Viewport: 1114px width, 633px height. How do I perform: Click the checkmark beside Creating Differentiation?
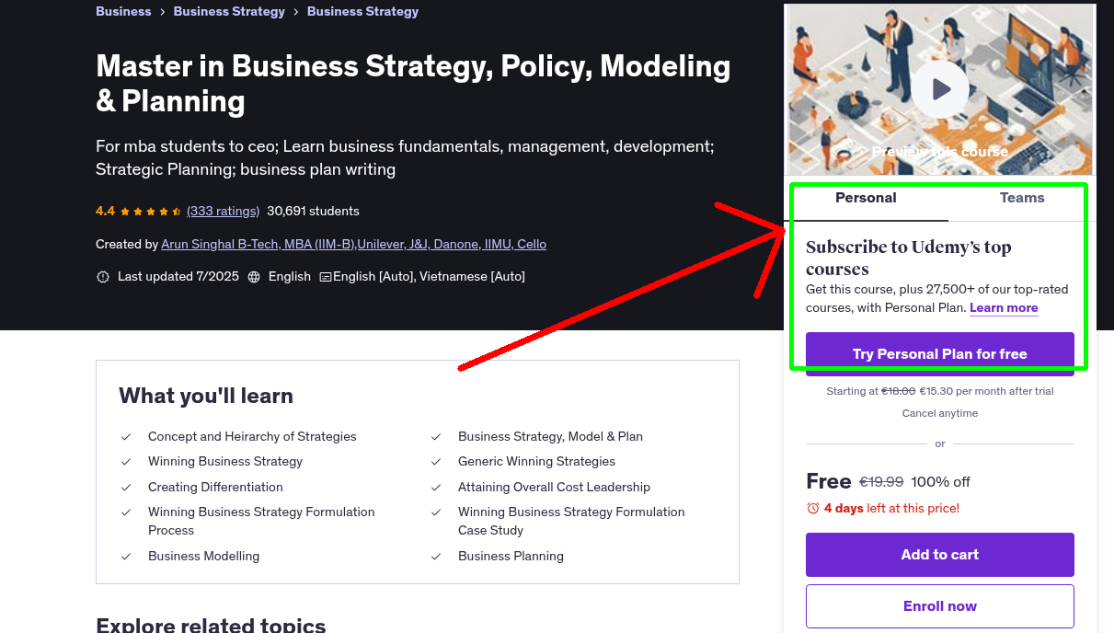point(126,487)
